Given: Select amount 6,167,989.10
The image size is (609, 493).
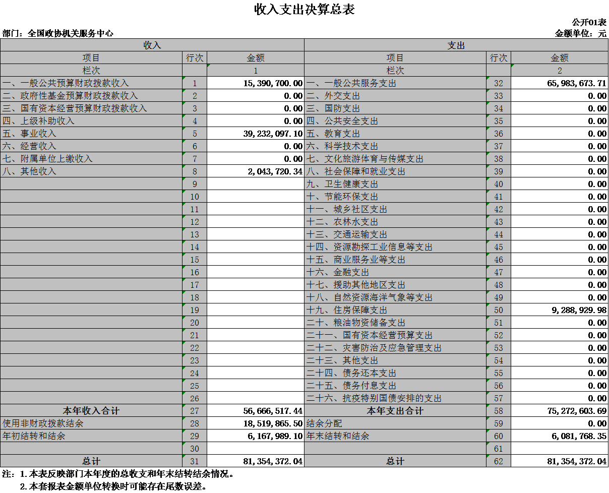Looking at the screenshot, I should (256, 436).
